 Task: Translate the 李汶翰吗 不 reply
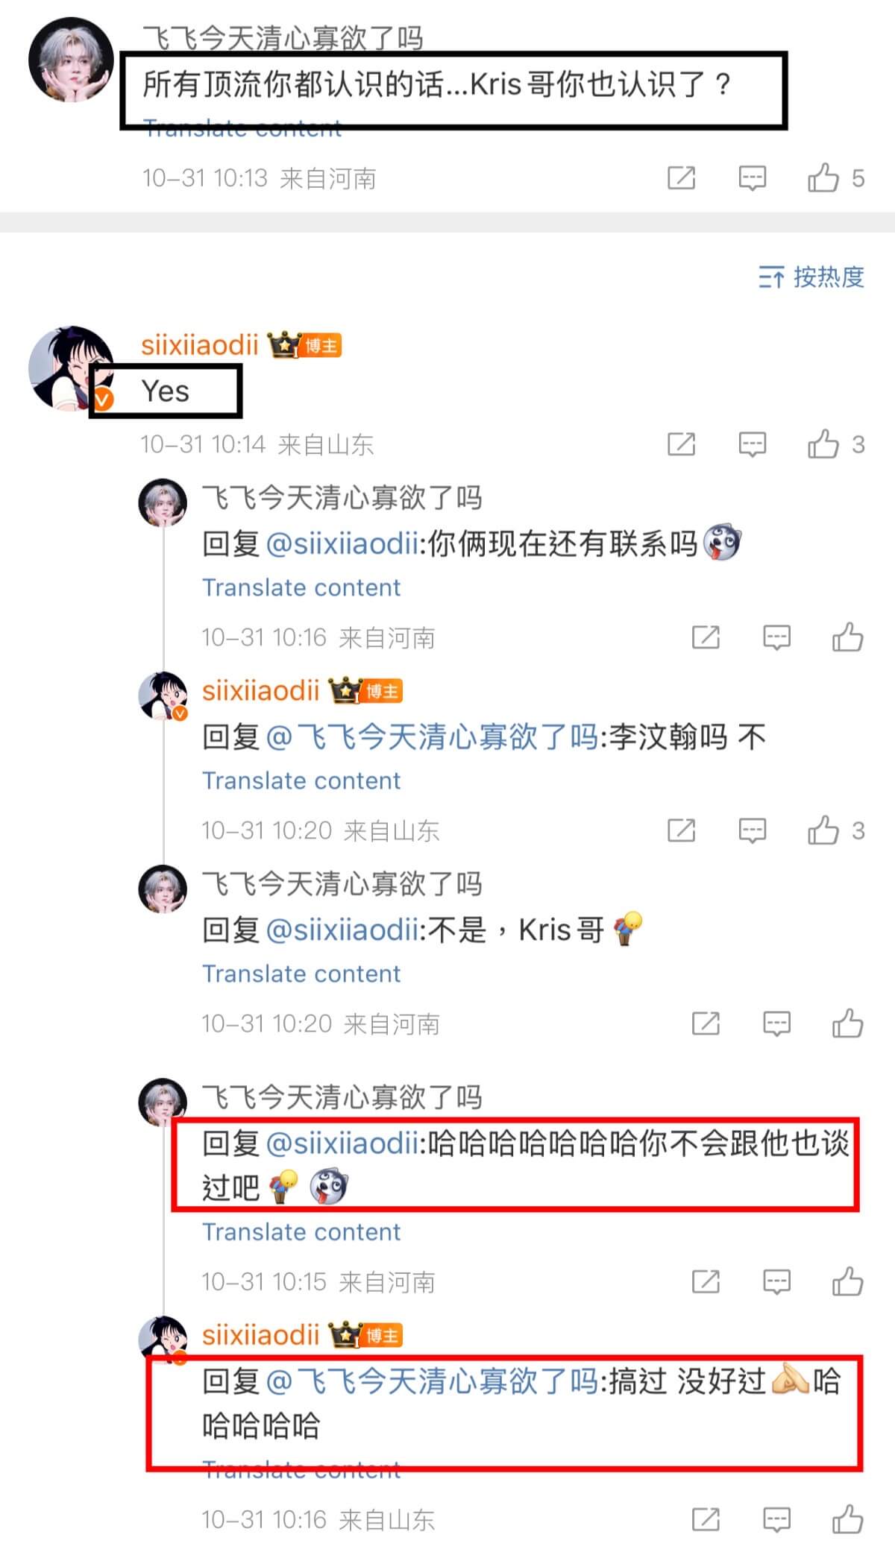(301, 780)
